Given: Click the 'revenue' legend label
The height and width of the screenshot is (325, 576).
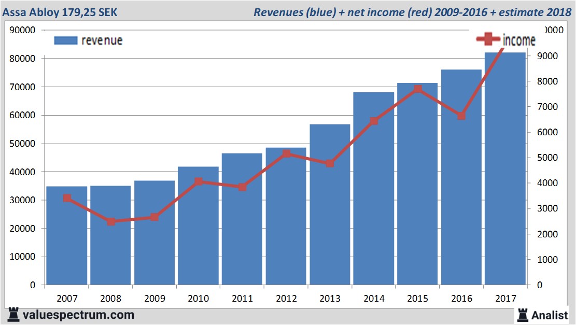Looking at the screenshot, I should point(102,40).
